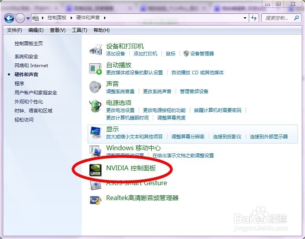The image size is (305, 239).
Task: Open the 电源选项 heading link
Action: (x=119, y=103)
